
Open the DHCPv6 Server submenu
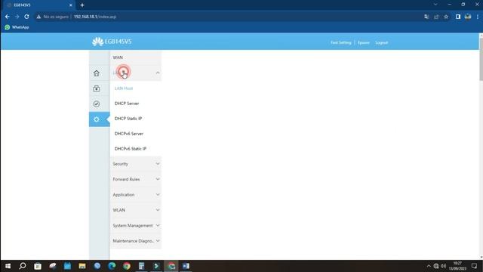129,134
